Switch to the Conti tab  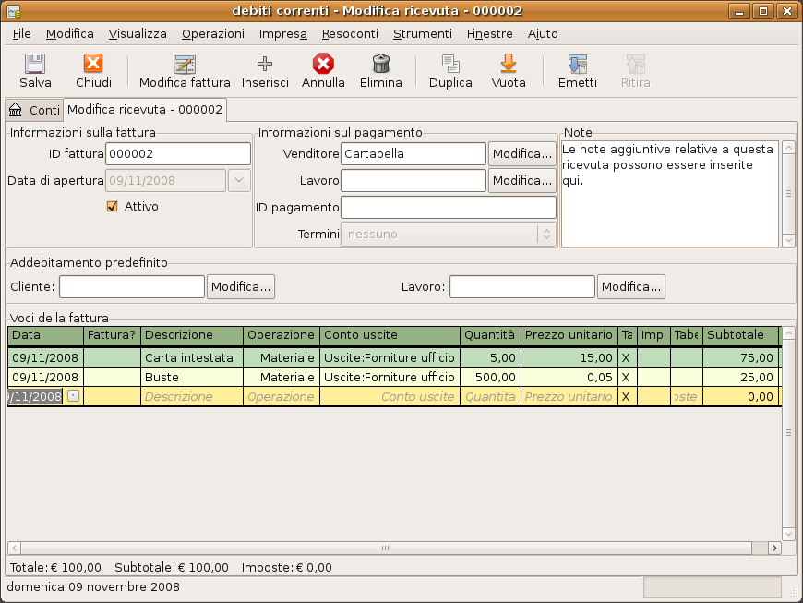tap(35, 110)
